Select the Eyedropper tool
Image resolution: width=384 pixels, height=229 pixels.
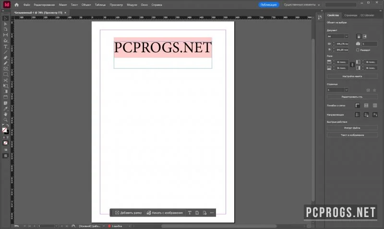[x=5, y=109]
